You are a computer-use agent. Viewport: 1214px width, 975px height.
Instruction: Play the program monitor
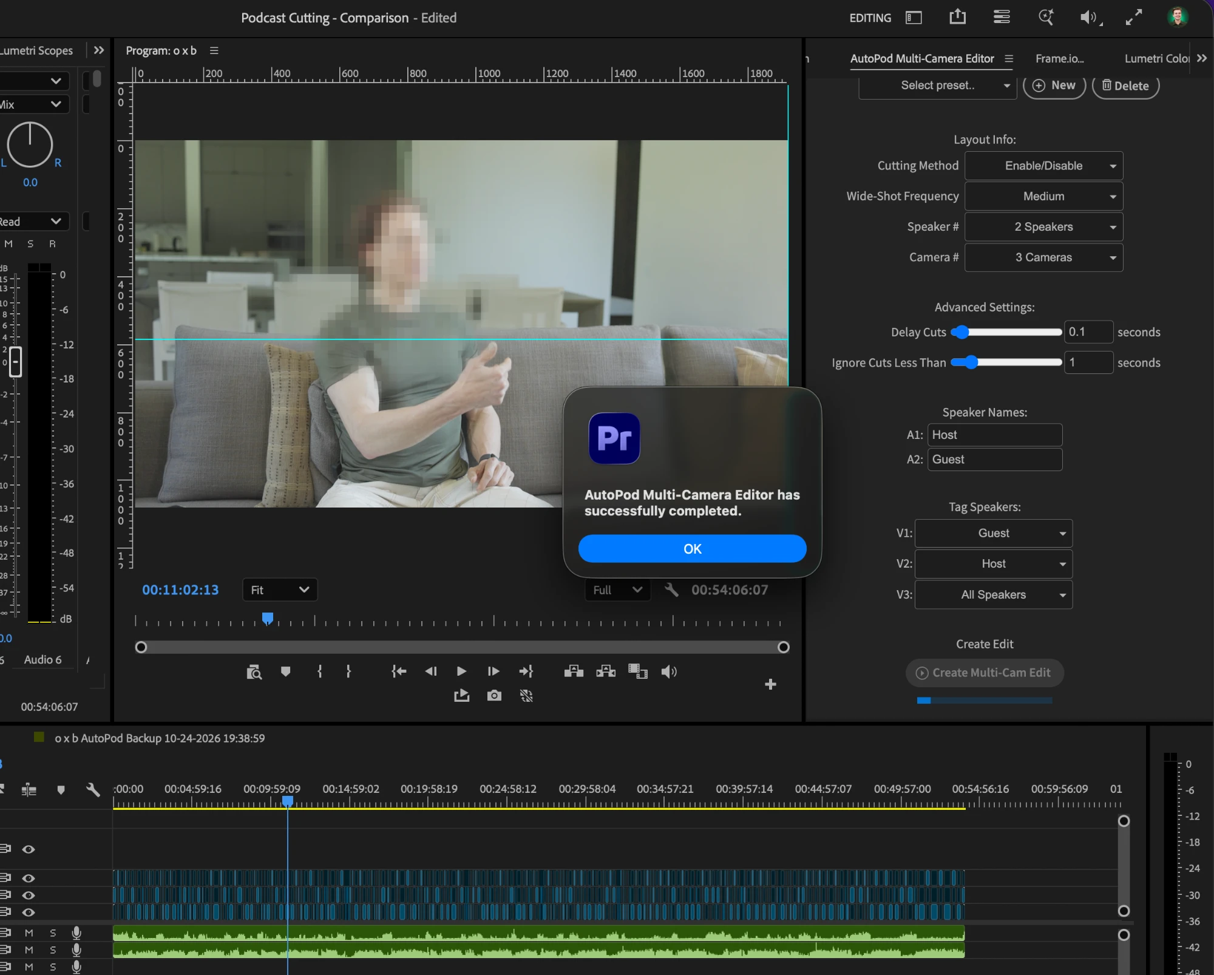pos(461,671)
